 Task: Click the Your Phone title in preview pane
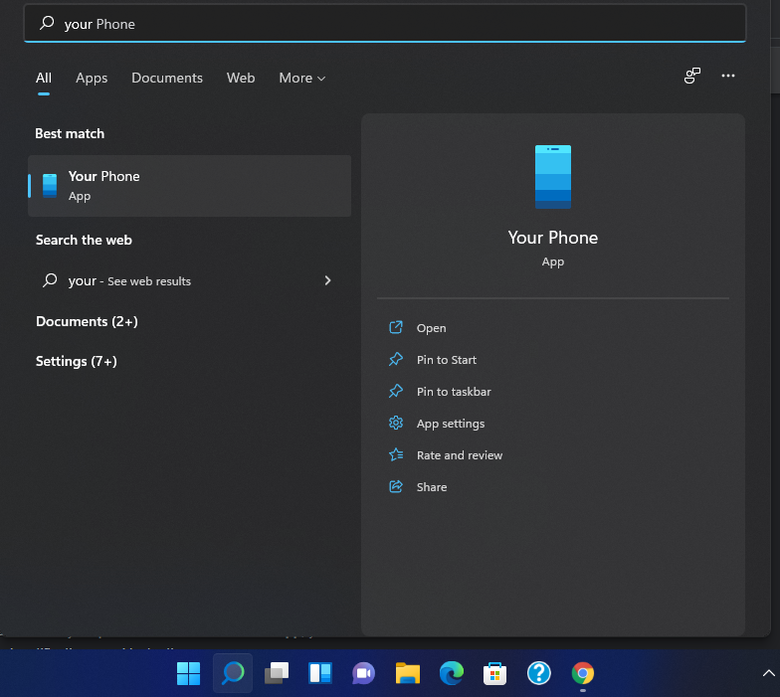coord(553,238)
